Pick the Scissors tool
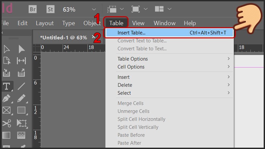 (7, 123)
